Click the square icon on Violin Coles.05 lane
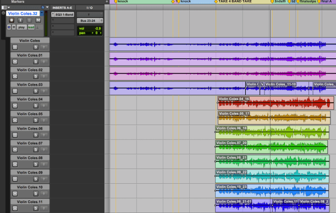336x213 pixels. click(15, 120)
